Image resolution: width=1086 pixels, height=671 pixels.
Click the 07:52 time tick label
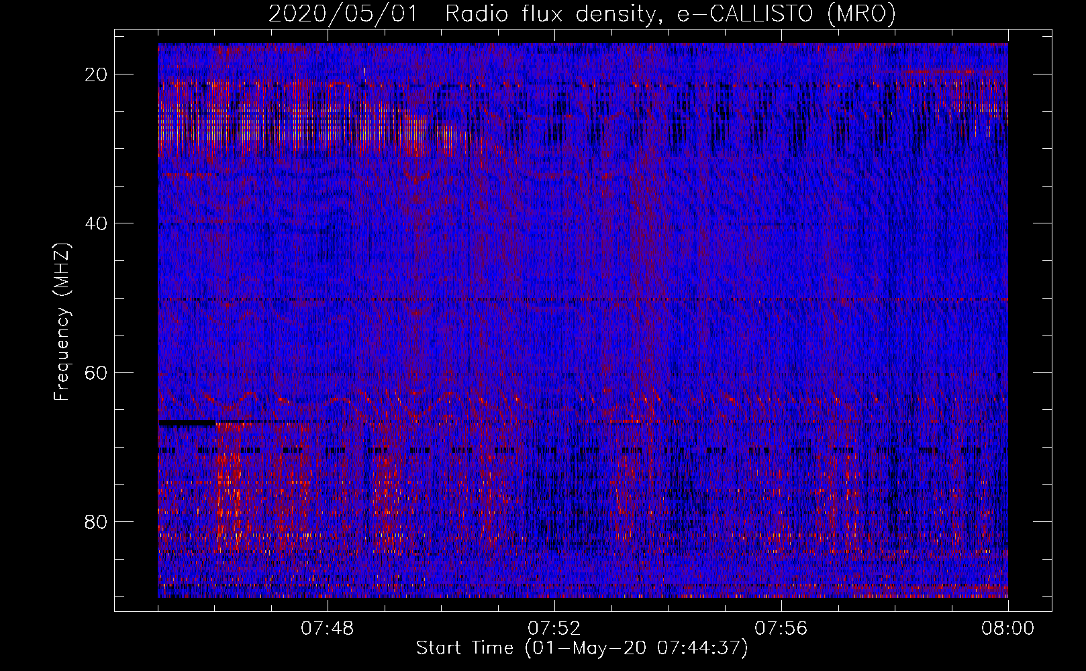click(x=554, y=629)
